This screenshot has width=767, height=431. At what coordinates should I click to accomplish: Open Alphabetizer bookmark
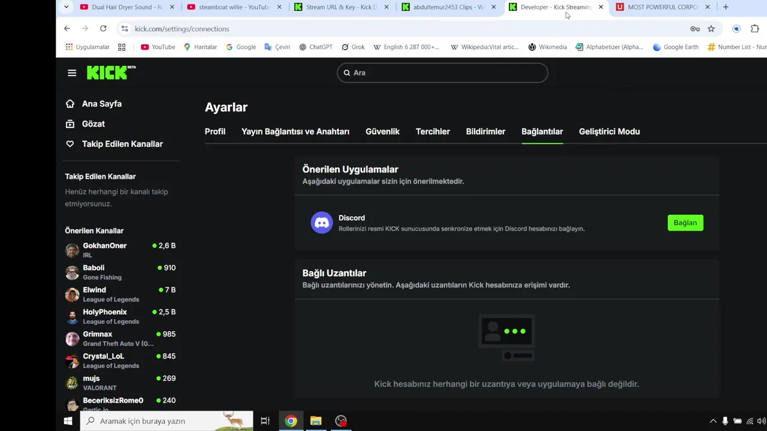pyautogui.click(x=609, y=47)
